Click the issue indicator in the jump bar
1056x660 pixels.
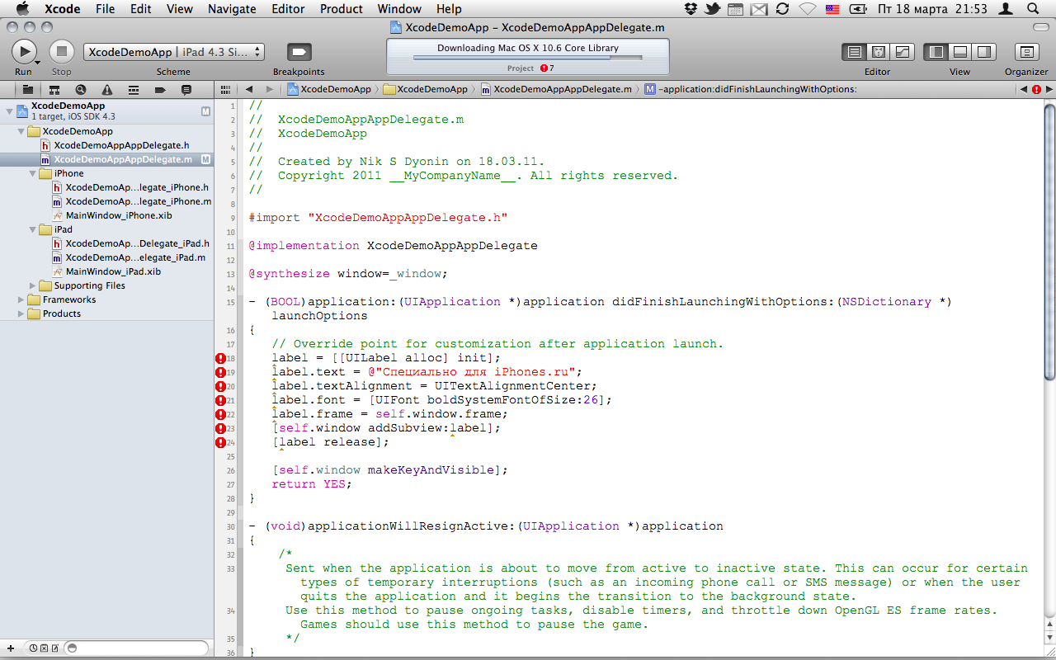pyautogui.click(x=1036, y=89)
